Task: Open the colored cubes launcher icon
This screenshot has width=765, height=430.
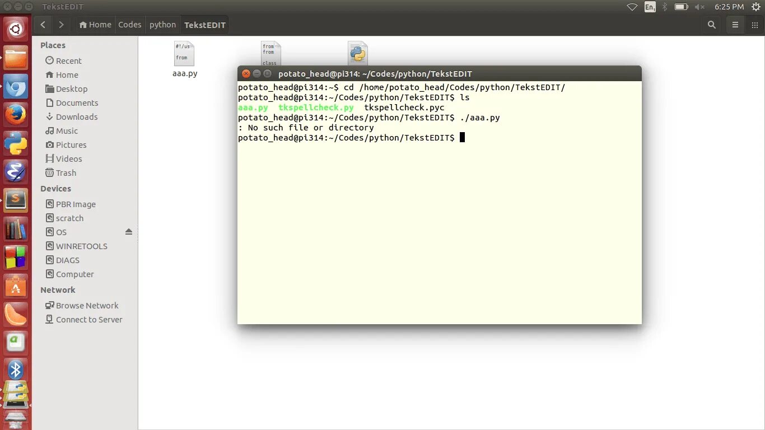Action: [16, 258]
